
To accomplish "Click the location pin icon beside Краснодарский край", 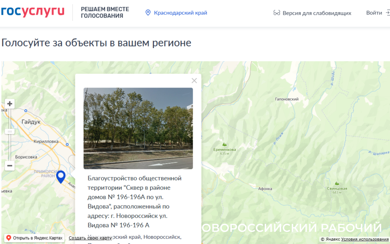I will pyautogui.click(x=148, y=13).
